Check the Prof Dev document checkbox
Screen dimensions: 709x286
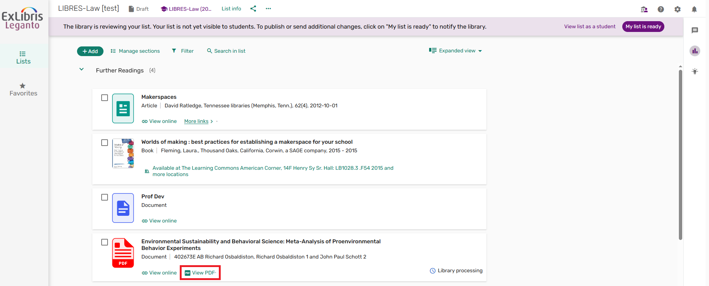click(x=105, y=197)
